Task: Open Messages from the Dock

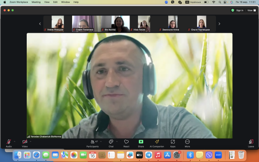Action: coord(46,155)
